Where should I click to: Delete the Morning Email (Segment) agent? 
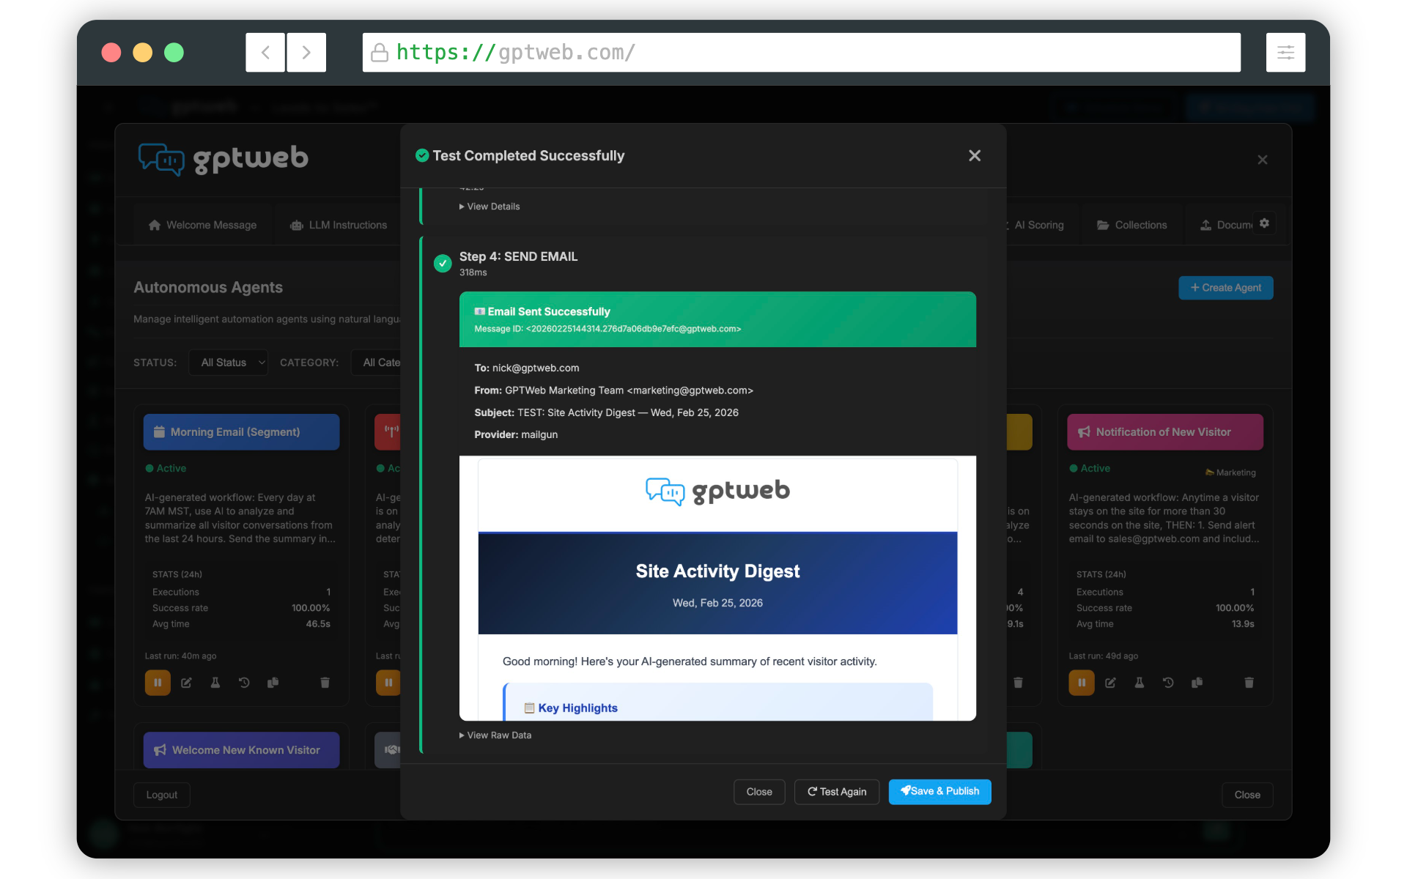click(325, 683)
